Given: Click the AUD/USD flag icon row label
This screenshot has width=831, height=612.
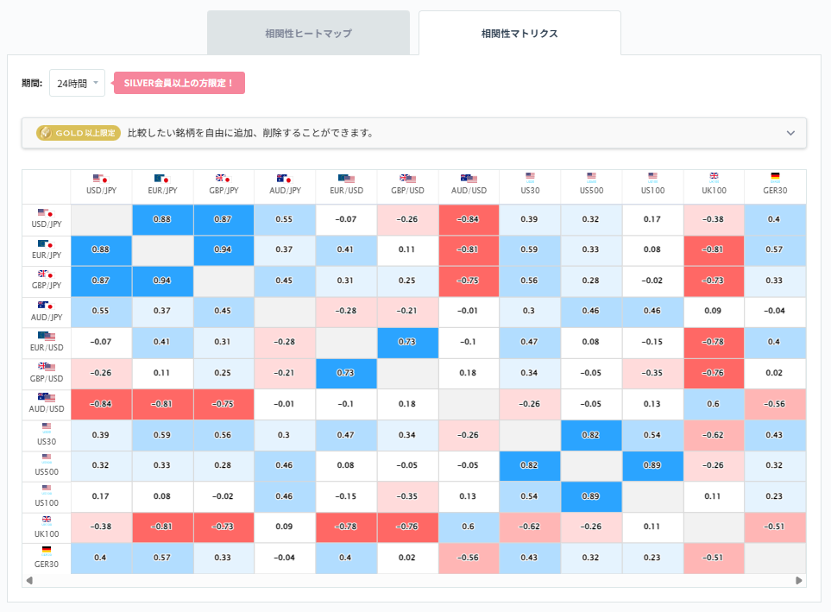Looking at the screenshot, I should 45,397.
